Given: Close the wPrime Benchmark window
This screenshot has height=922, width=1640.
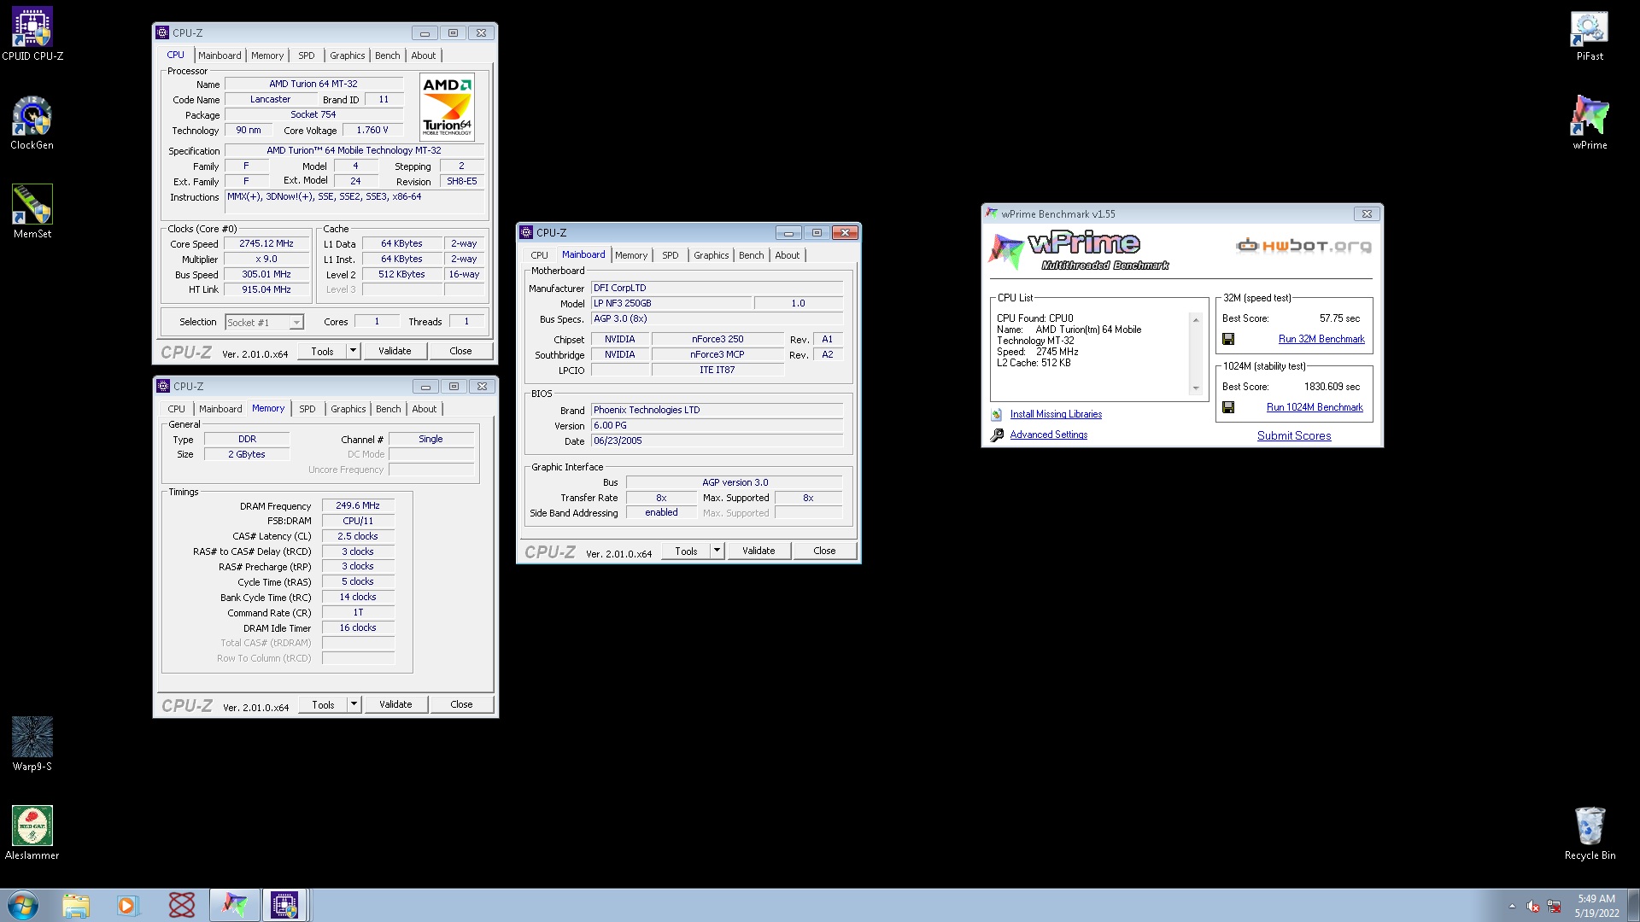Looking at the screenshot, I should (1367, 213).
